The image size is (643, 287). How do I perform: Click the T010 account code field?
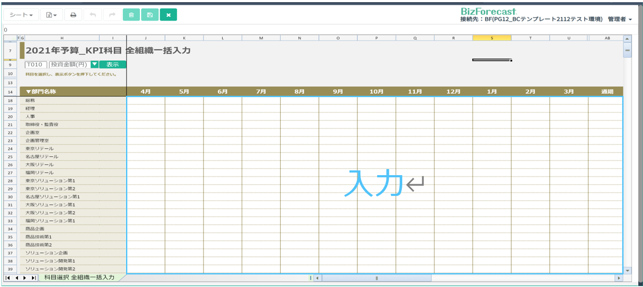(x=36, y=65)
